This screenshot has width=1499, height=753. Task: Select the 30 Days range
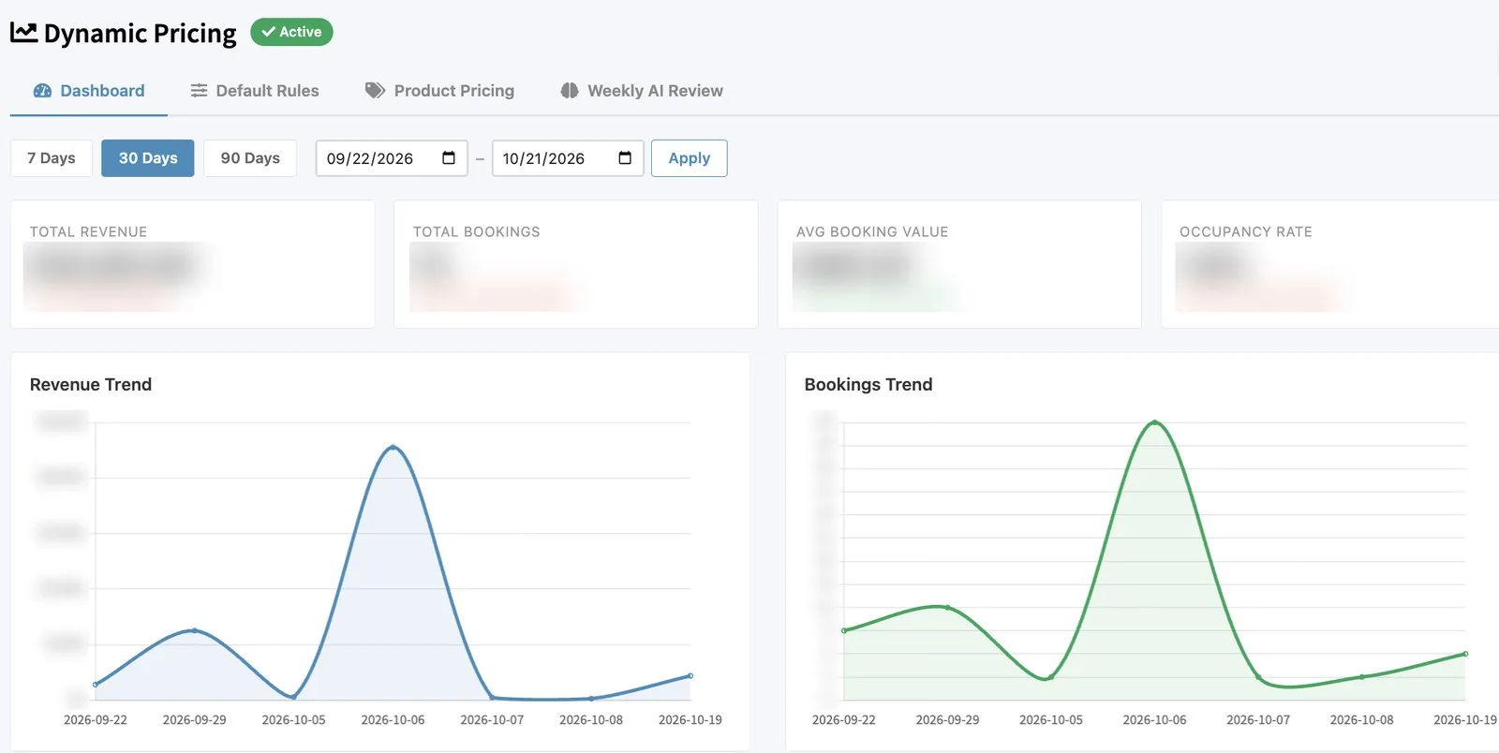coord(148,158)
